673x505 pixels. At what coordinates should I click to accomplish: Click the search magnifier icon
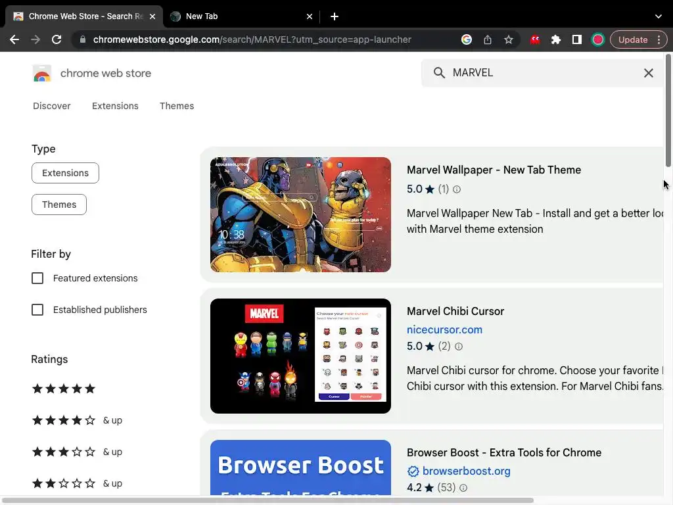point(439,72)
